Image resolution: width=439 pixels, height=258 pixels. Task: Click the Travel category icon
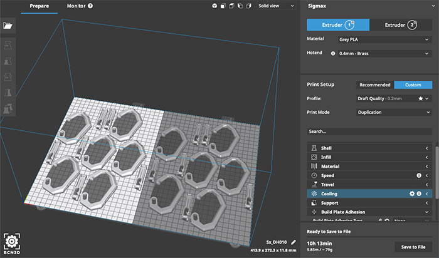314,185
